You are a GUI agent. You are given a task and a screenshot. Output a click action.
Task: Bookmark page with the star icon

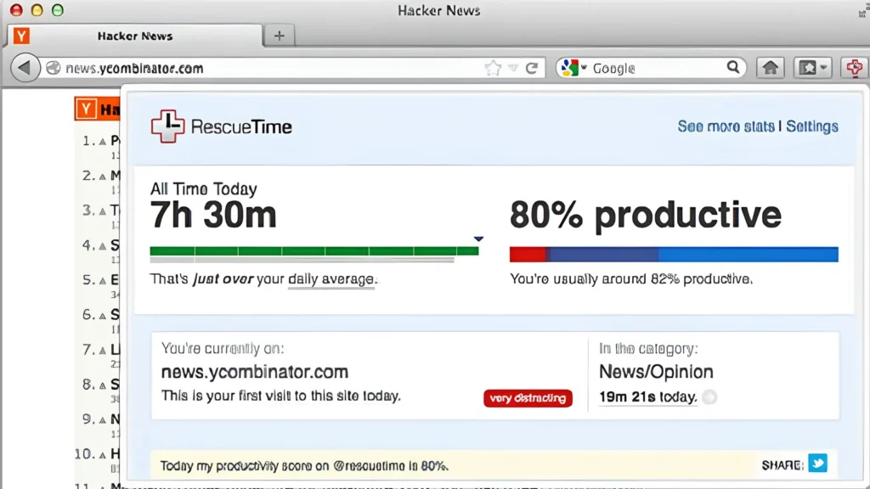tap(493, 68)
